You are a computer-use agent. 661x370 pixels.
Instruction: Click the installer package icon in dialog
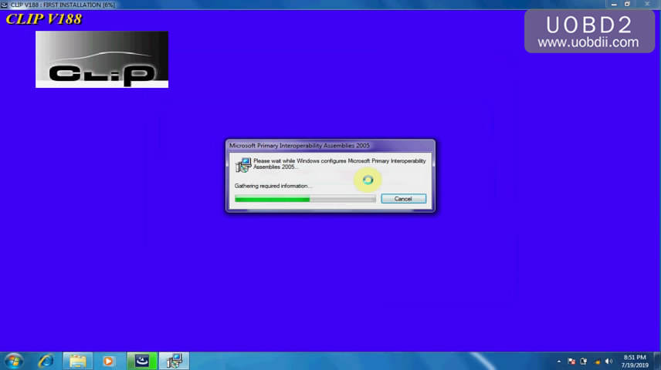click(243, 164)
